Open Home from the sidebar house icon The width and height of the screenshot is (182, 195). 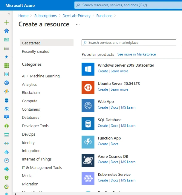tap(7, 31)
